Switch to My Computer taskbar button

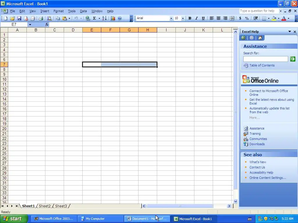point(100,219)
